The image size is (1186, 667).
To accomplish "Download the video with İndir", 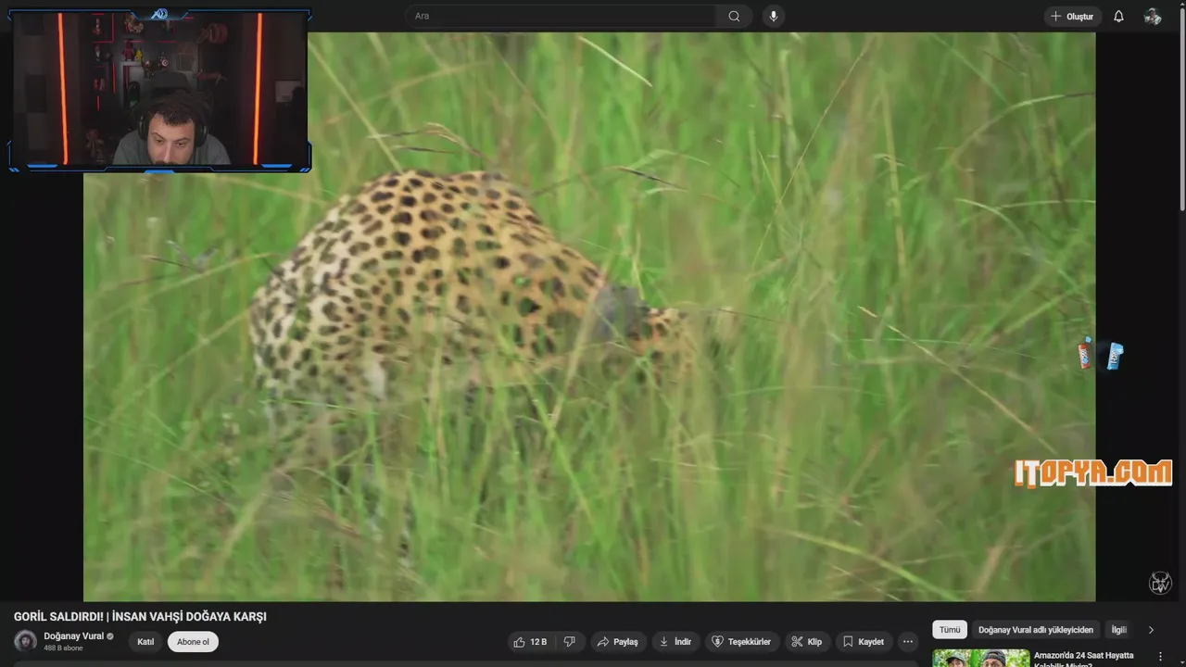I will 675,642.
